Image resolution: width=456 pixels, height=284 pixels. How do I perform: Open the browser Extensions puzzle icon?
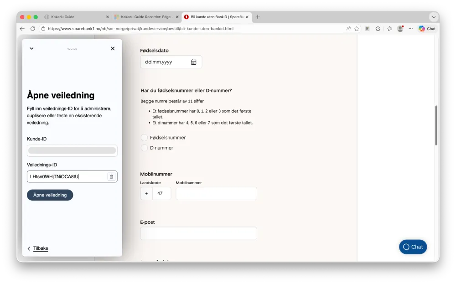[x=378, y=28]
